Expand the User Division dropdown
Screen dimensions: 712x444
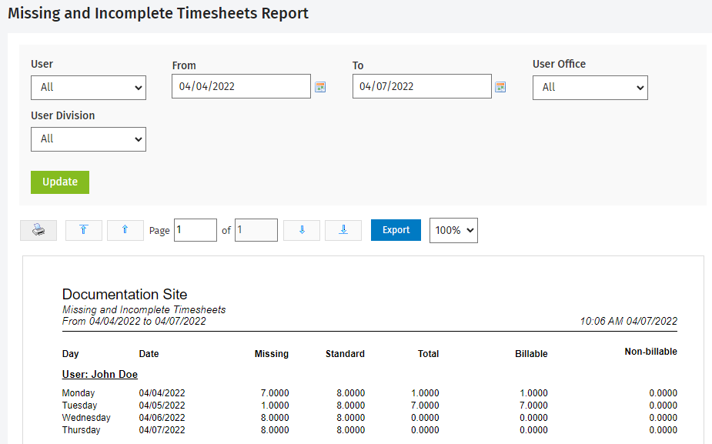[x=88, y=139]
